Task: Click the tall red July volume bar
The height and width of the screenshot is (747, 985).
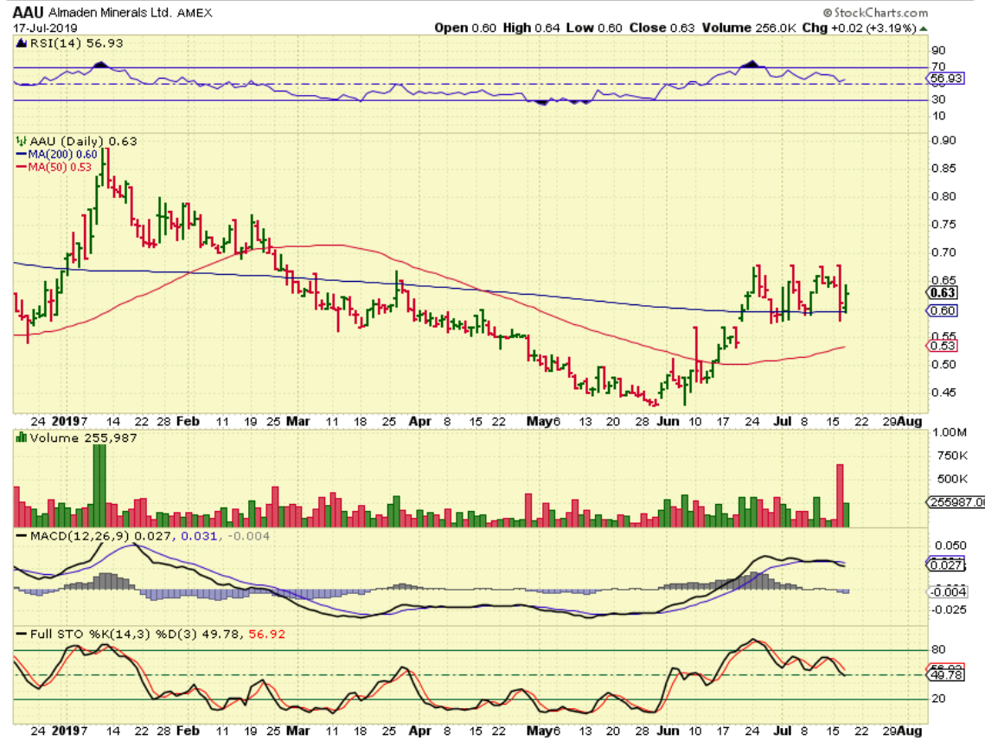Action: pos(838,495)
